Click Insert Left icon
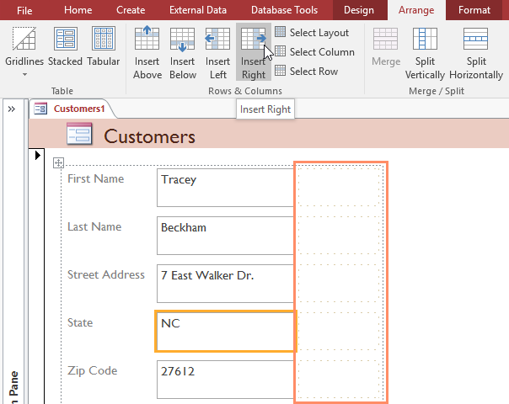Image resolution: width=509 pixels, height=404 pixels. point(217,39)
